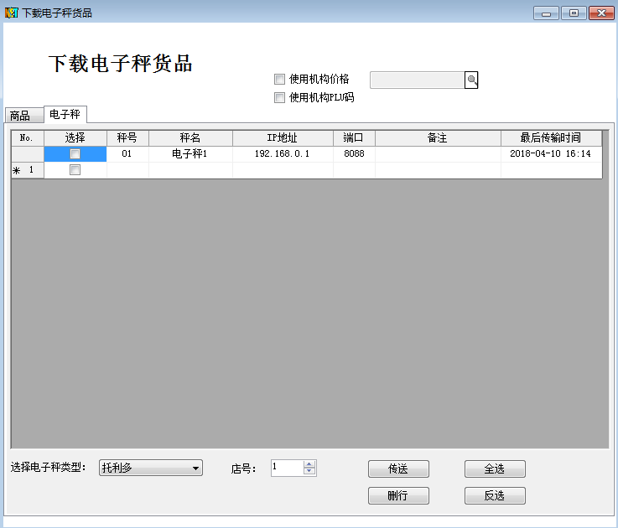618x528 pixels.
Task: Open the 选择电子秤类型 dropdown showing 托利多
Action: [151, 468]
